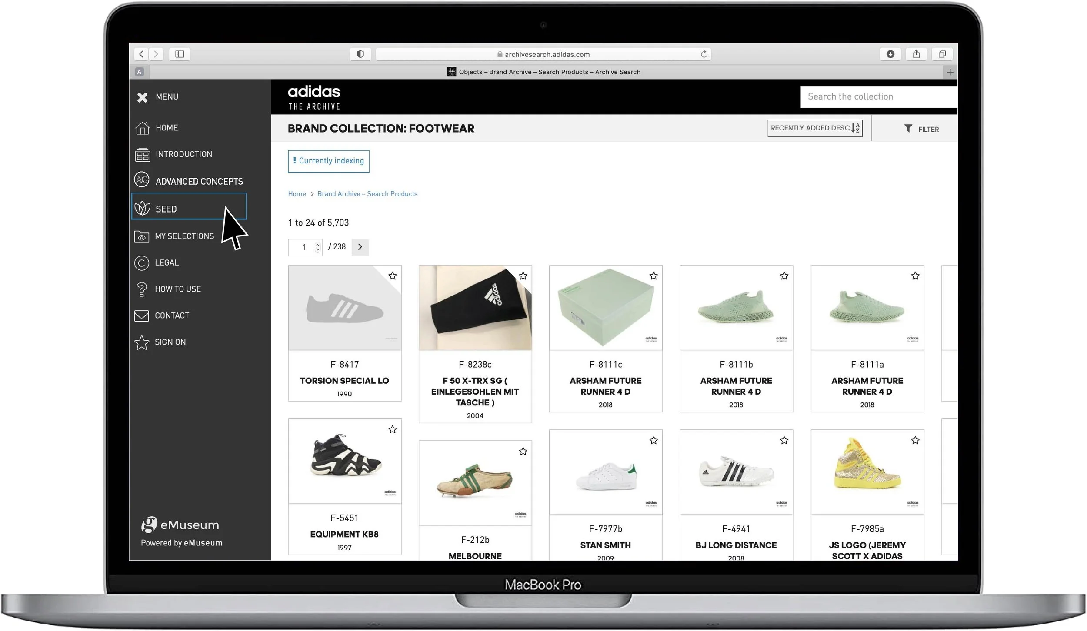Click the eMuseum logo at bottom left
The height and width of the screenshot is (631, 1087).
tap(180, 525)
